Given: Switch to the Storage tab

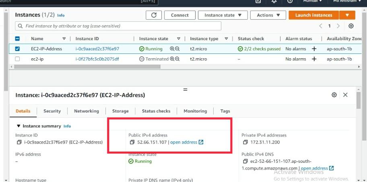Looking at the screenshot, I should (120, 111).
